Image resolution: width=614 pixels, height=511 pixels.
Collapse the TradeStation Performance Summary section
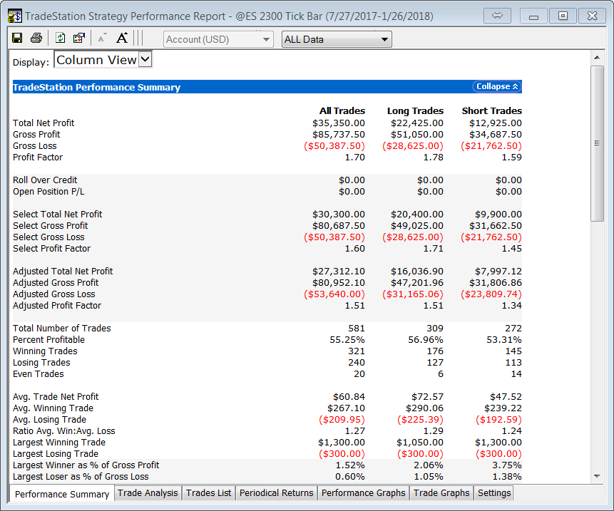pos(497,87)
